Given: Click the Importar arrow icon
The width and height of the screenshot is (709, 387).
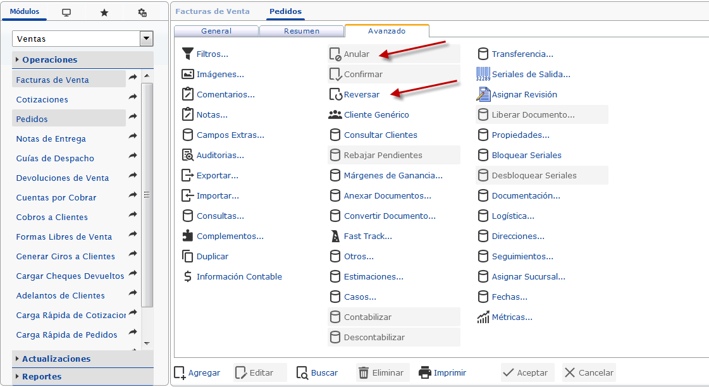Looking at the screenshot, I should click(188, 195).
